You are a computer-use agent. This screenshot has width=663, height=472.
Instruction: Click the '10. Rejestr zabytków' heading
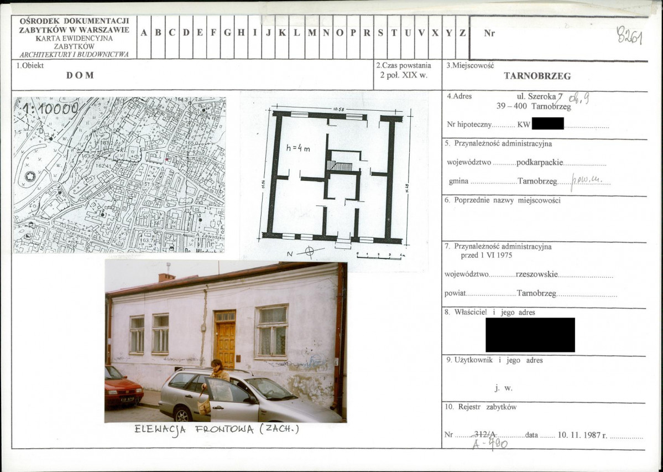pyautogui.click(x=481, y=407)
